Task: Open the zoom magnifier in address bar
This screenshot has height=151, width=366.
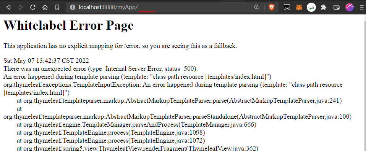Action: pos(257,8)
